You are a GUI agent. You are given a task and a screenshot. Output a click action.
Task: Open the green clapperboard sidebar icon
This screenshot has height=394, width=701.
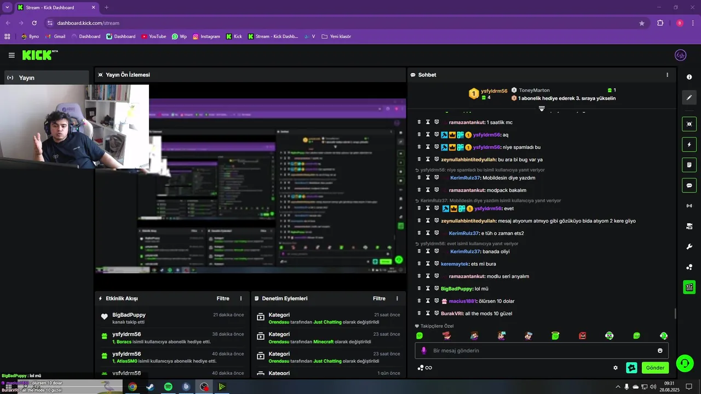pos(689,287)
